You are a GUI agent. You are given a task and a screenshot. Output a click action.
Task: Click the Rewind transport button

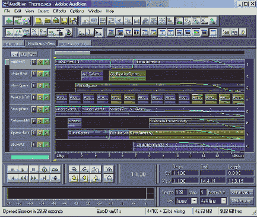pyautogui.click(x=23, y=178)
